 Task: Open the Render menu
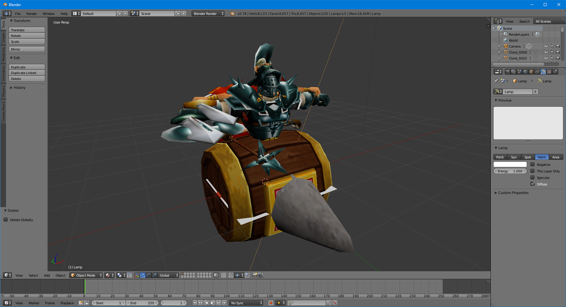[x=31, y=14]
